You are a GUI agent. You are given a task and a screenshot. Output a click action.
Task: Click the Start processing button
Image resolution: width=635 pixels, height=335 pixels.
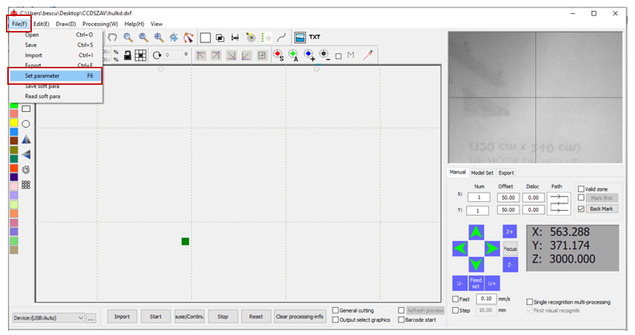click(156, 316)
